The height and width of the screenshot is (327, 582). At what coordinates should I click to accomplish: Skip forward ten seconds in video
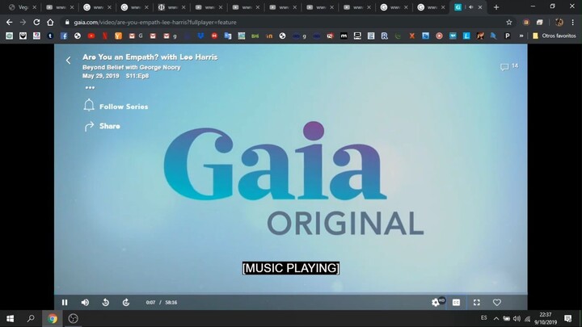[x=126, y=303]
